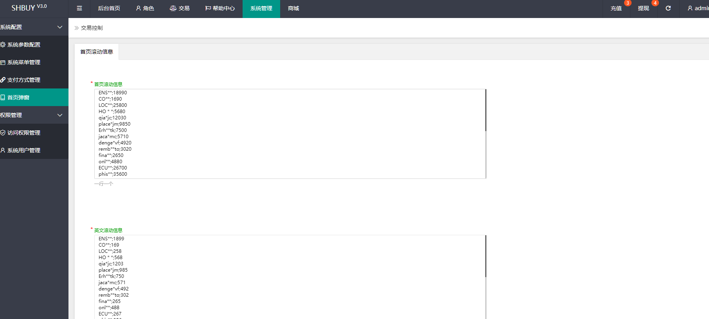Open the 系统管理 top menu

[261, 8]
